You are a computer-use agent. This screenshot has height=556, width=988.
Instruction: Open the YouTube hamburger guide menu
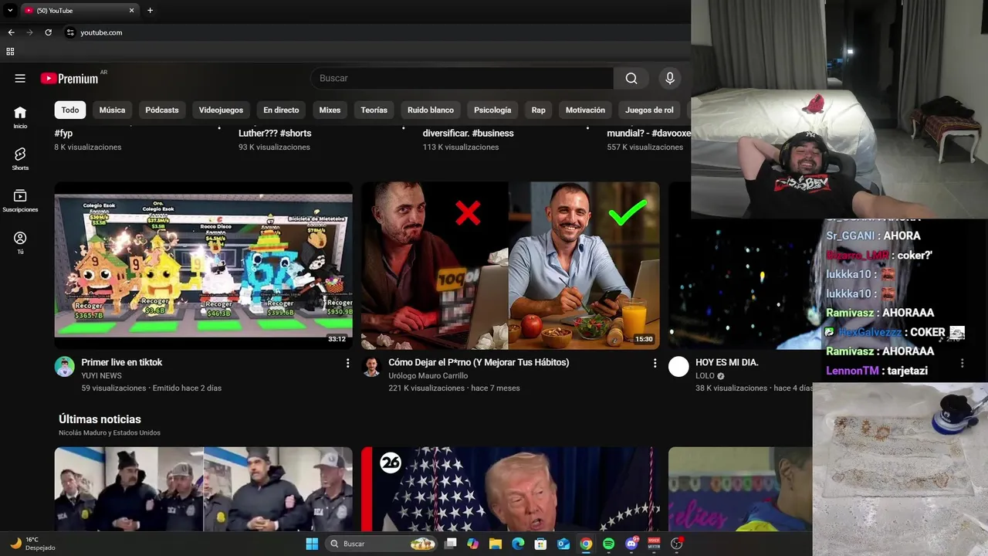[20, 78]
